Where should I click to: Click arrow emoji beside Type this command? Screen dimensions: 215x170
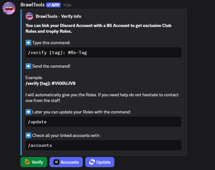[x=28, y=43]
